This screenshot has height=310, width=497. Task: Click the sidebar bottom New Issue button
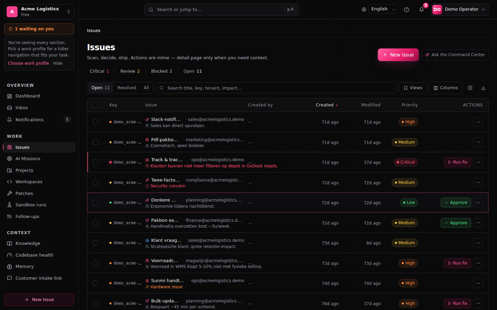39,300
